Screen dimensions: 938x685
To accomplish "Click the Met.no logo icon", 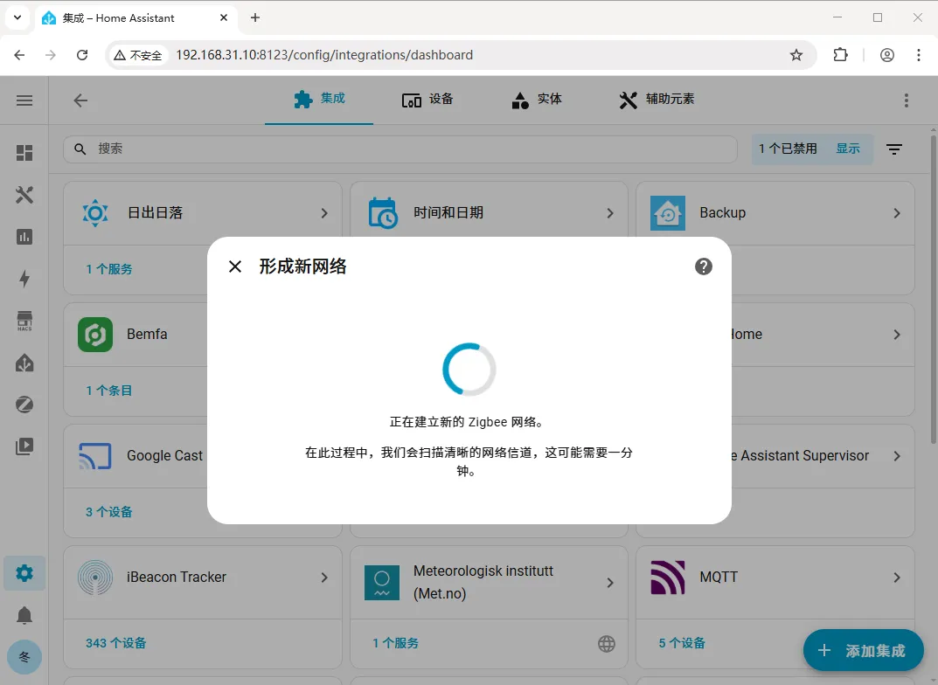I will point(382,583).
